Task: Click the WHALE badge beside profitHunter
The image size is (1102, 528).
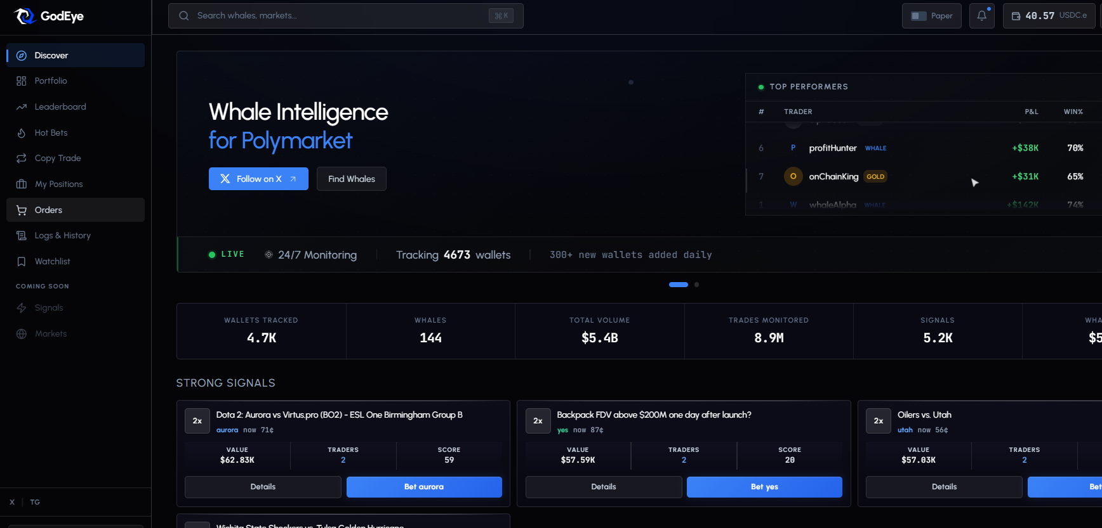Action: pyautogui.click(x=876, y=148)
